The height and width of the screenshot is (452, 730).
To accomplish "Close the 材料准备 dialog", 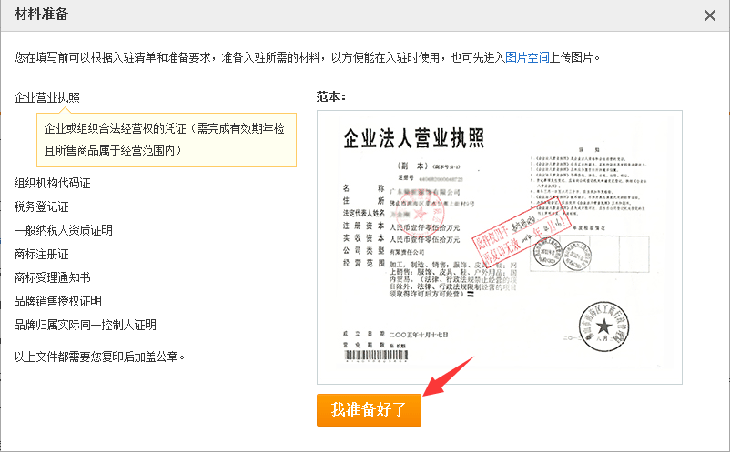I will 709,15.
